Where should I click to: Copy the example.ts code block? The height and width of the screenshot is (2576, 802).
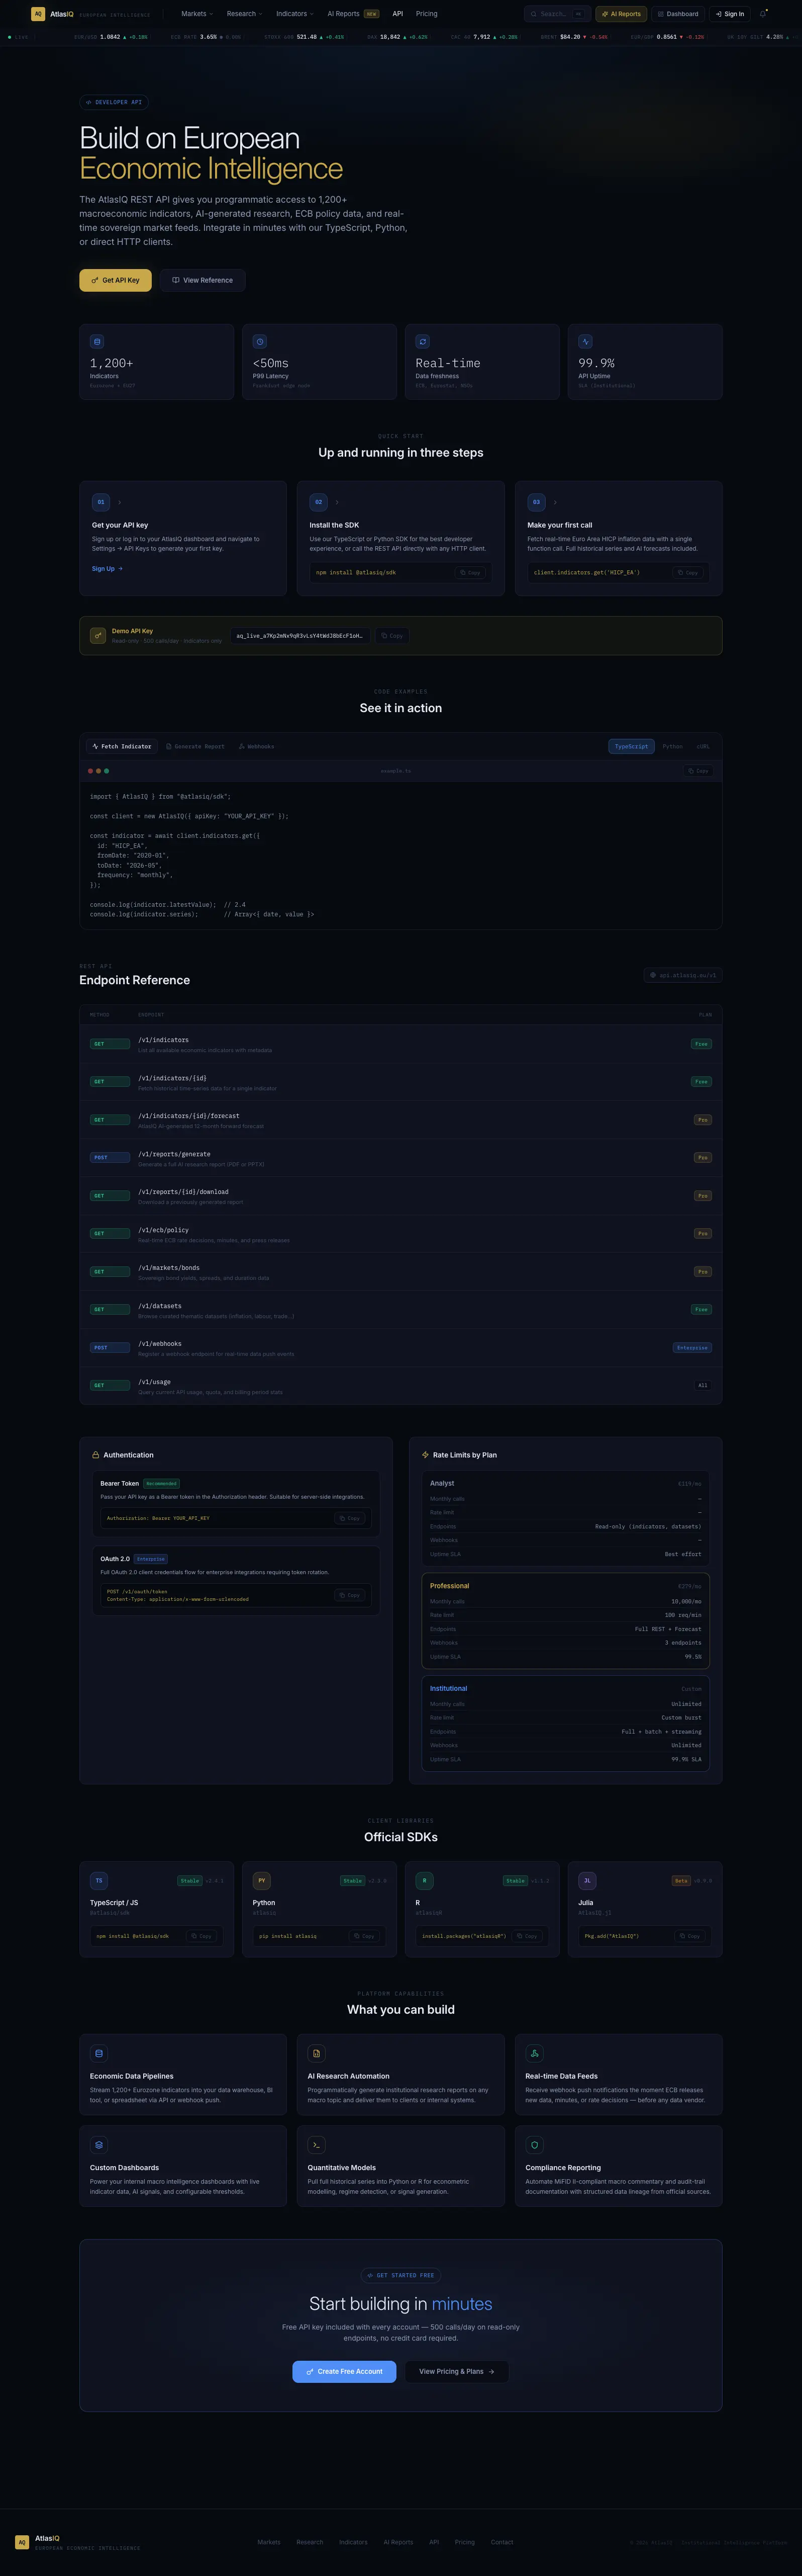pyautogui.click(x=698, y=771)
